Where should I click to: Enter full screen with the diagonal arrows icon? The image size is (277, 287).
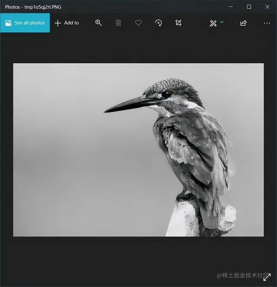(x=267, y=277)
